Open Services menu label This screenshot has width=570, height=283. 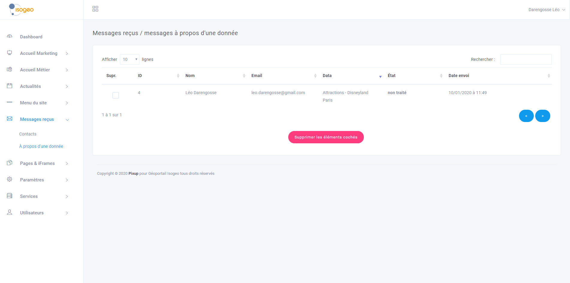29,196
